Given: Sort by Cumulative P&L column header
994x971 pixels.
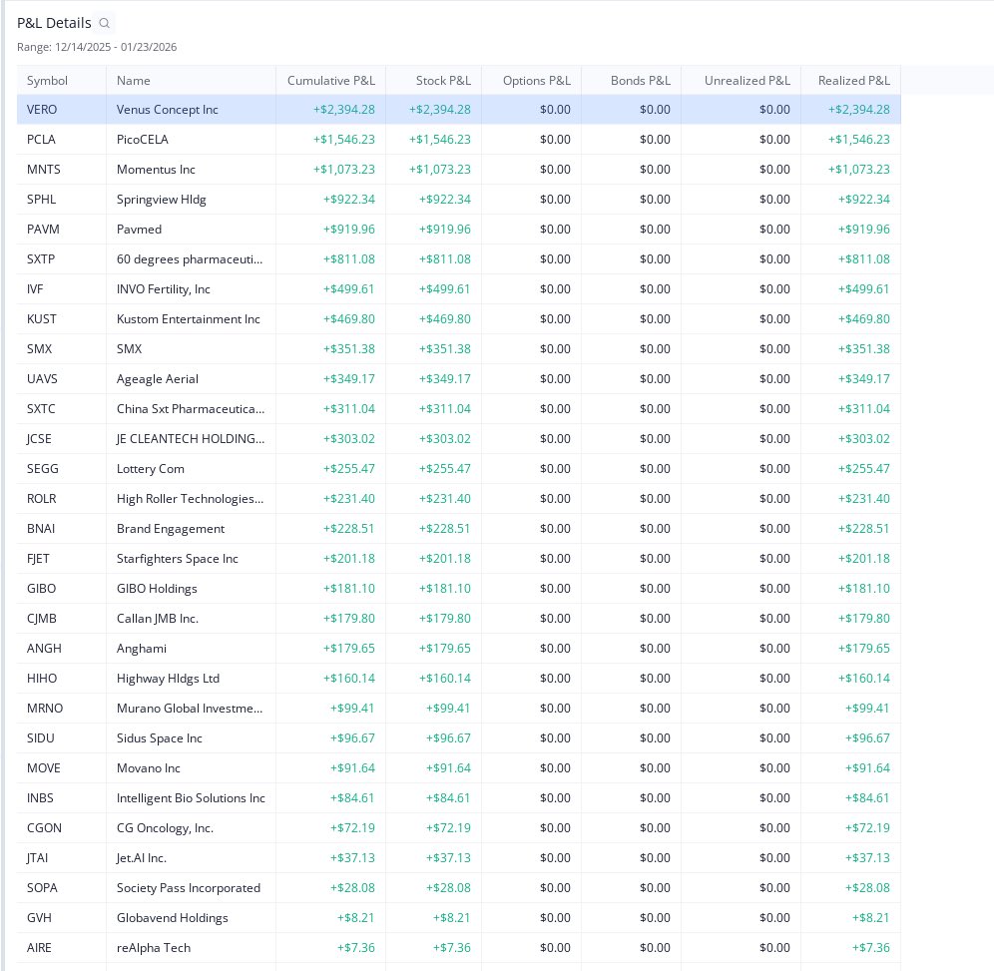Looking at the screenshot, I should pyautogui.click(x=331, y=81).
